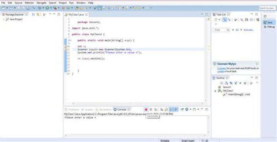The width and height of the screenshot is (277, 142).
Task: Click the Collapse All icon in Package Explorer
Action: click(x=33, y=15)
